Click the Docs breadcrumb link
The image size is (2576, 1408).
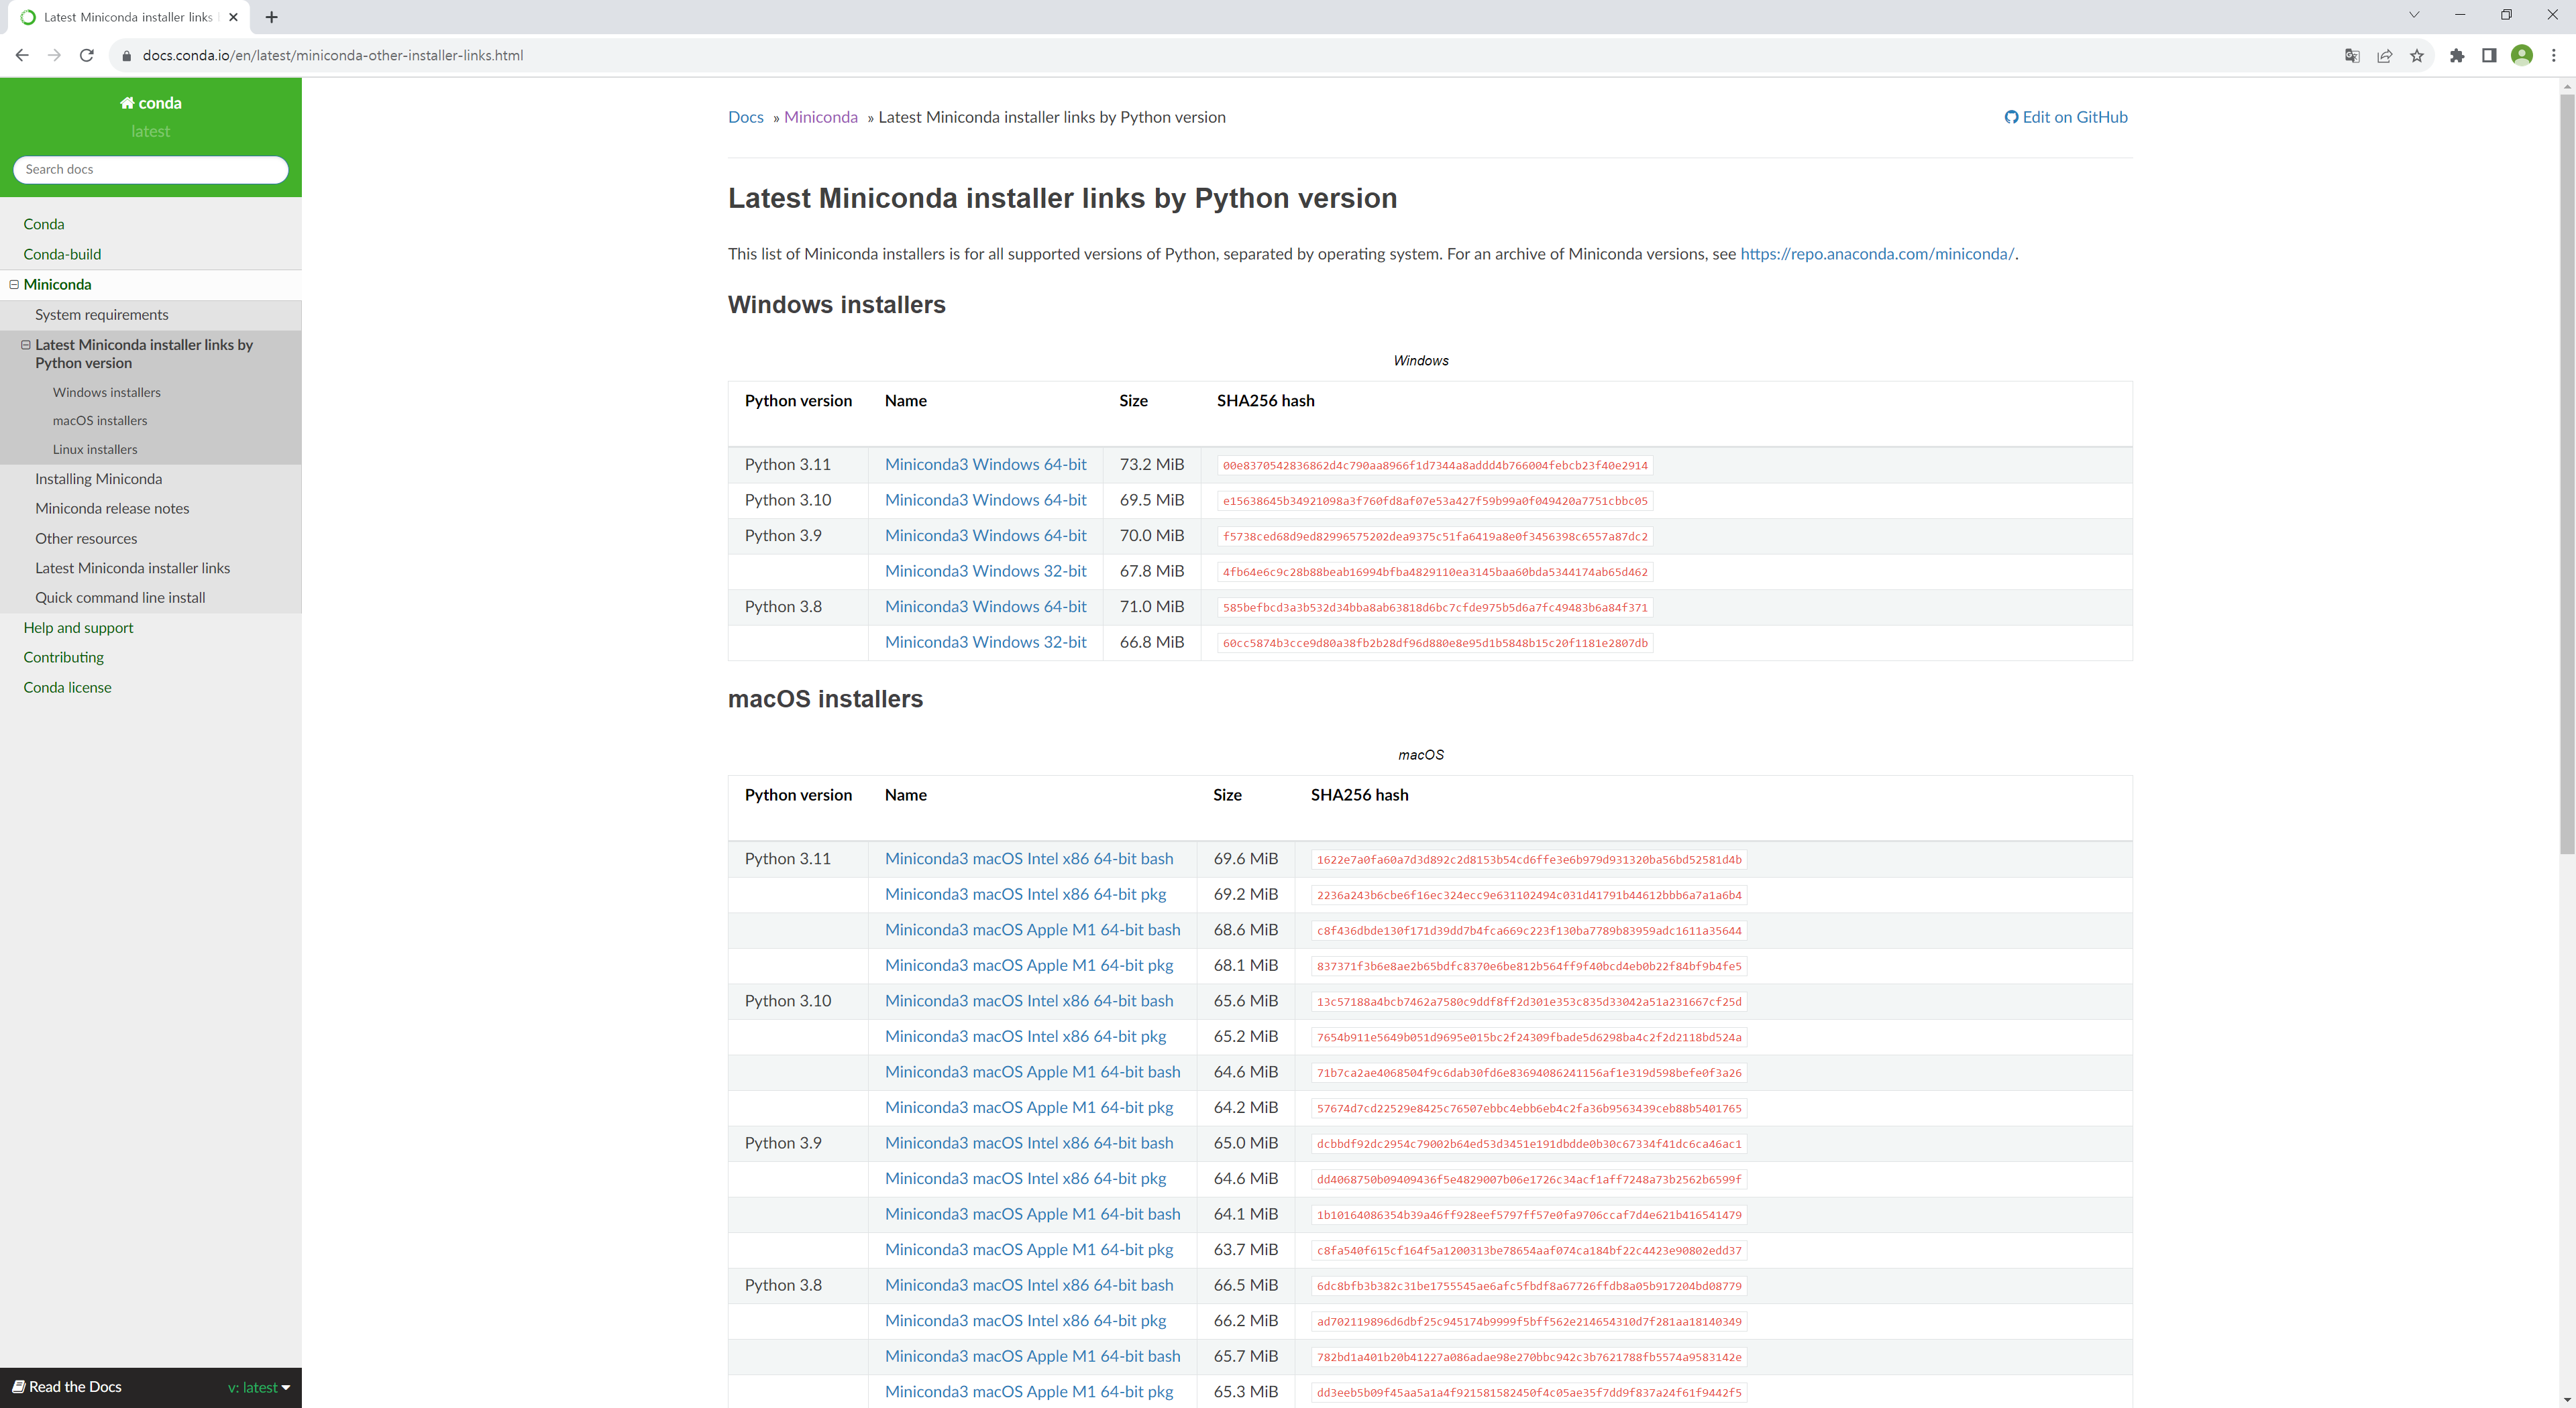point(746,117)
